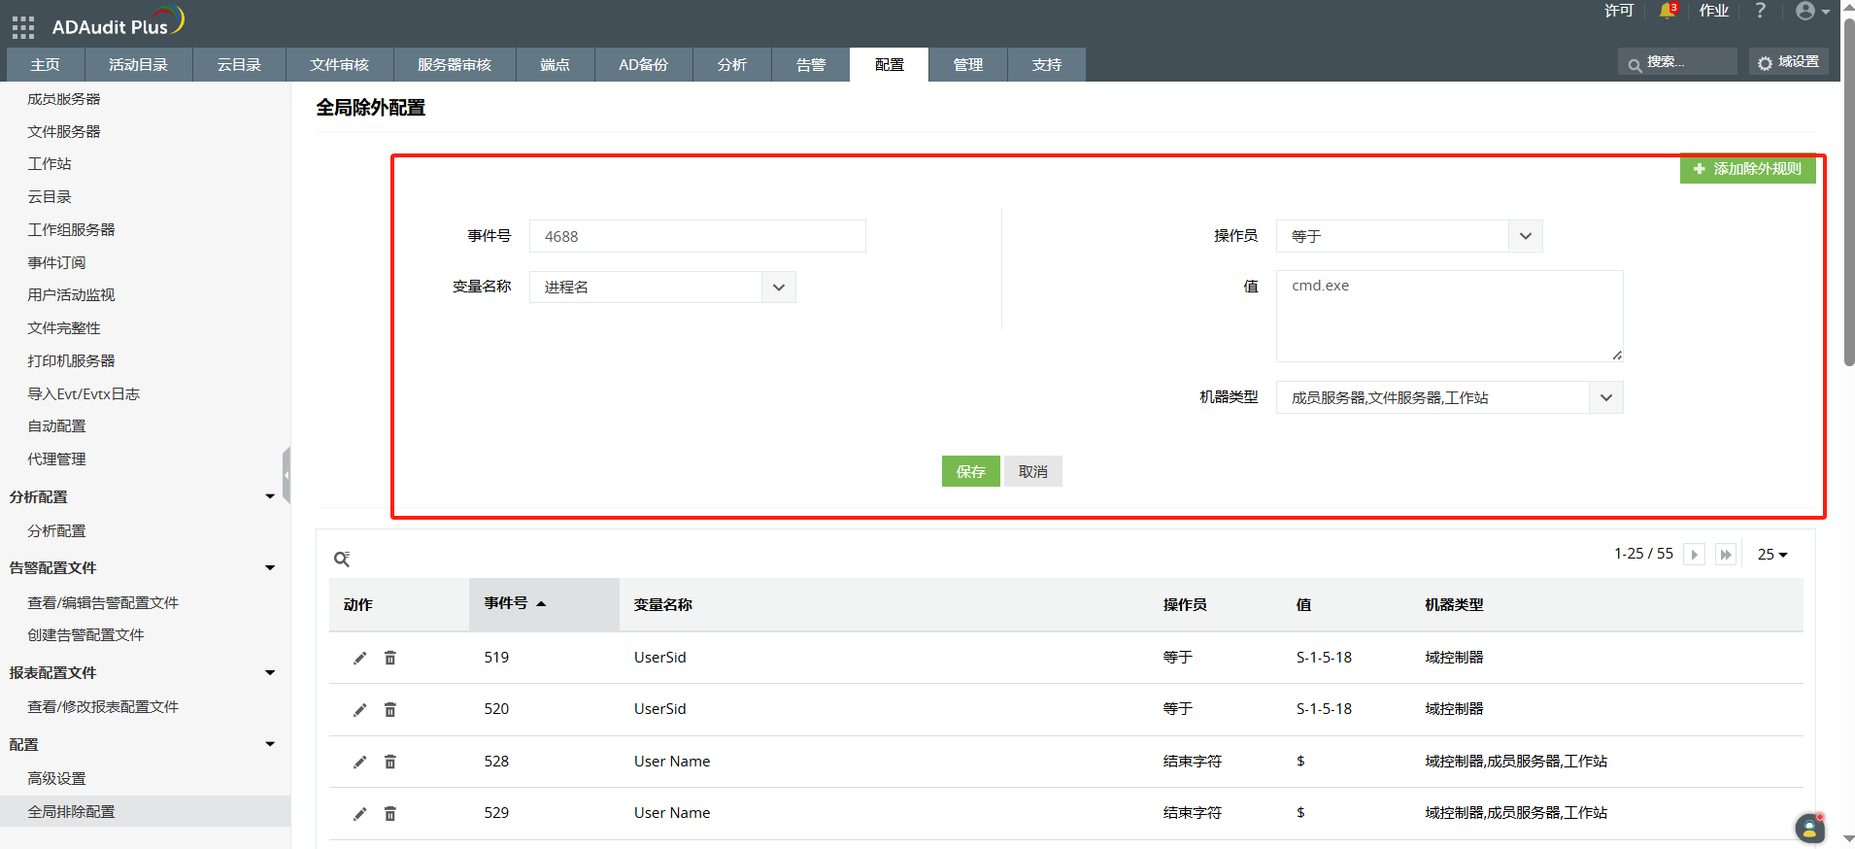Open the 操作员 dropdown showing 等于
Screen dimensions: 1855x849
click(x=1409, y=236)
